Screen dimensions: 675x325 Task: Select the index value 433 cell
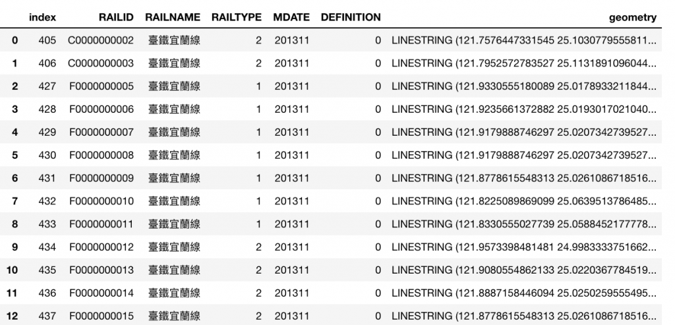click(47, 224)
